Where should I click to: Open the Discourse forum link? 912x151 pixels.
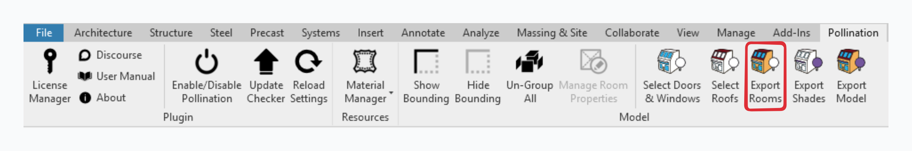[x=111, y=55]
